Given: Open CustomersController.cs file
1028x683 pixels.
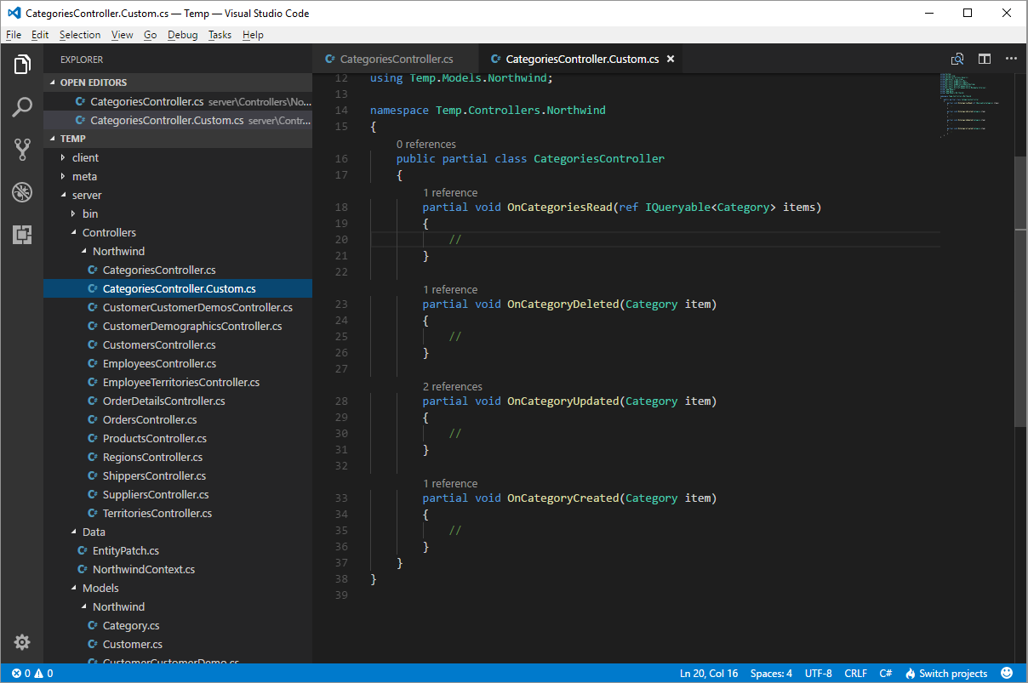Looking at the screenshot, I should [178, 344].
